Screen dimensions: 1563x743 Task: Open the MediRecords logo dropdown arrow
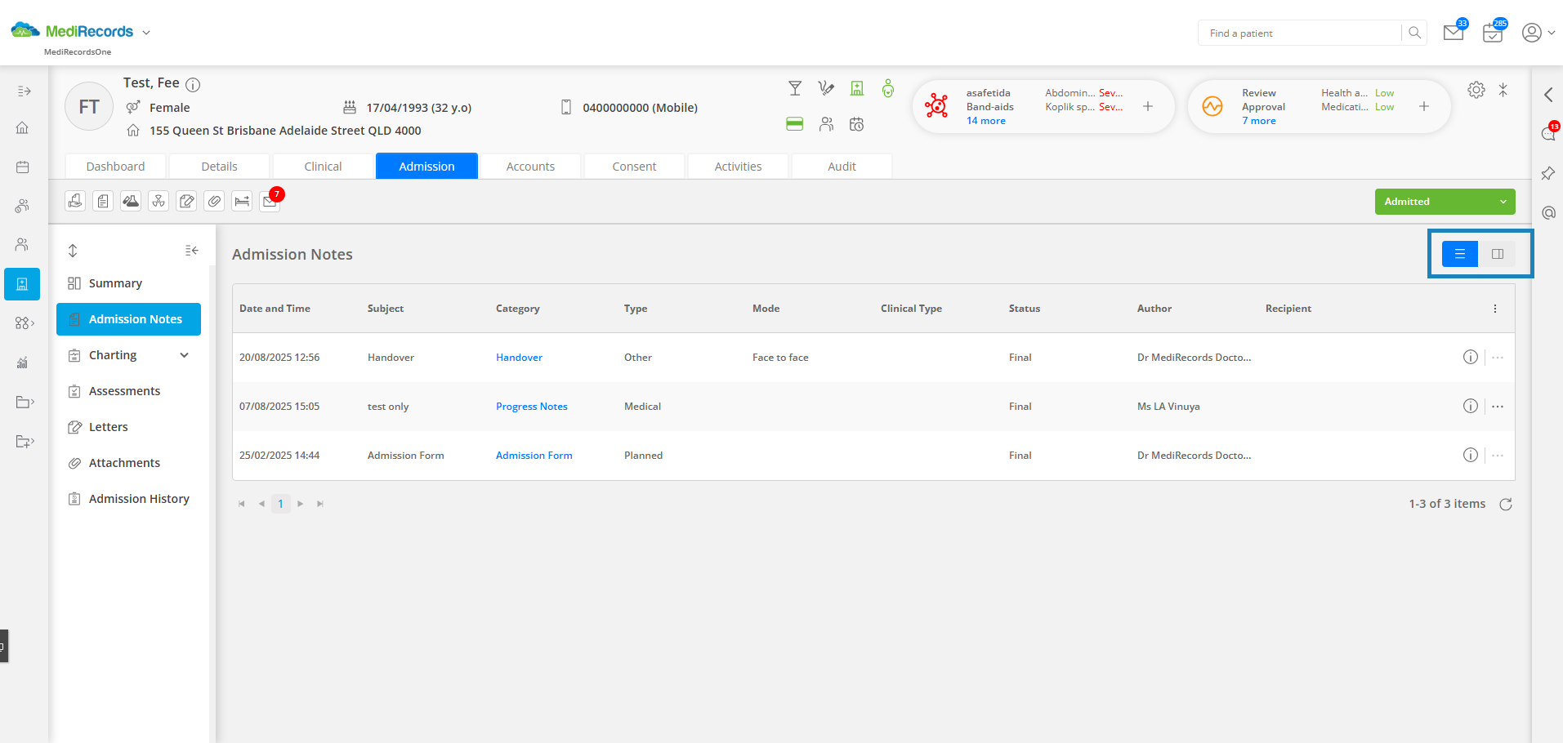(146, 33)
